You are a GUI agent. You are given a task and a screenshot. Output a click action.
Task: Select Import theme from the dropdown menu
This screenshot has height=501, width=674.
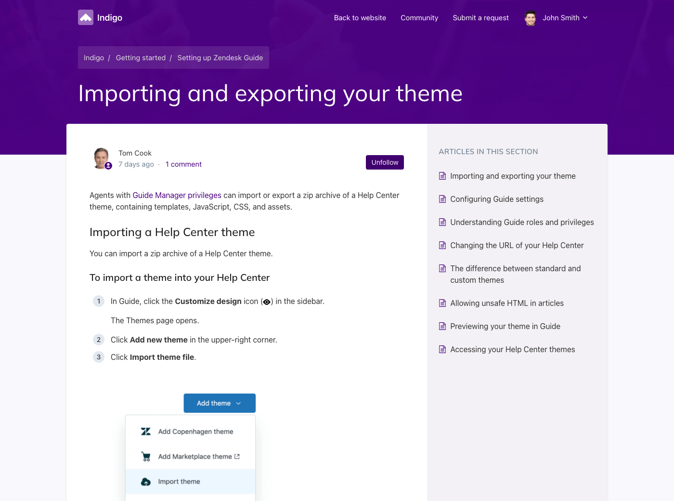click(x=179, y=482)
